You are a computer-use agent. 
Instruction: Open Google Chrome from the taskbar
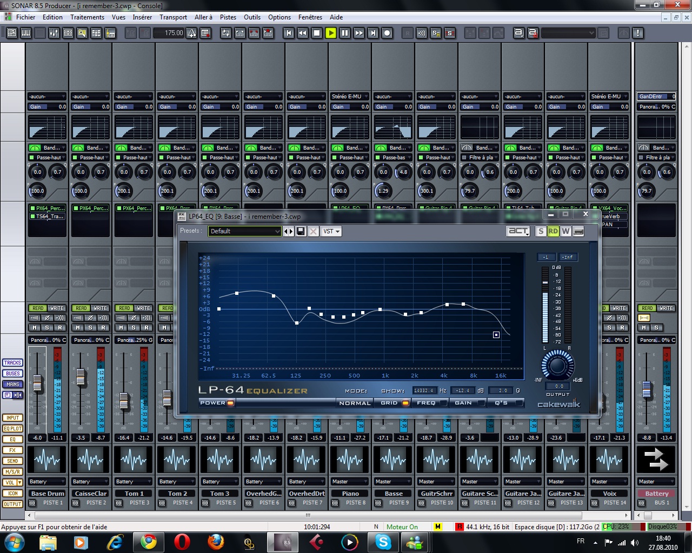click(149, 541)
